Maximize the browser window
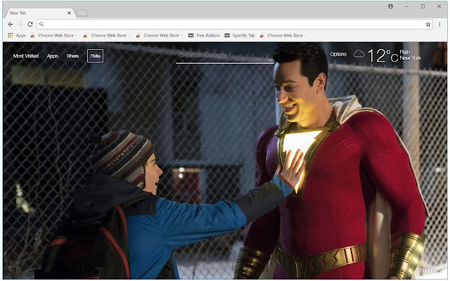This screenshot has height=281, width=450. pos(423,6)
